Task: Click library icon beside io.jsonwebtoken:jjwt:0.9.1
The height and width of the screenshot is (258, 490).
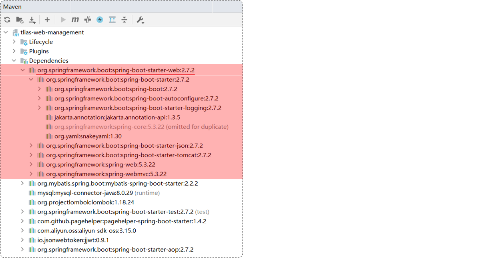Action: [x=32, y=240]
